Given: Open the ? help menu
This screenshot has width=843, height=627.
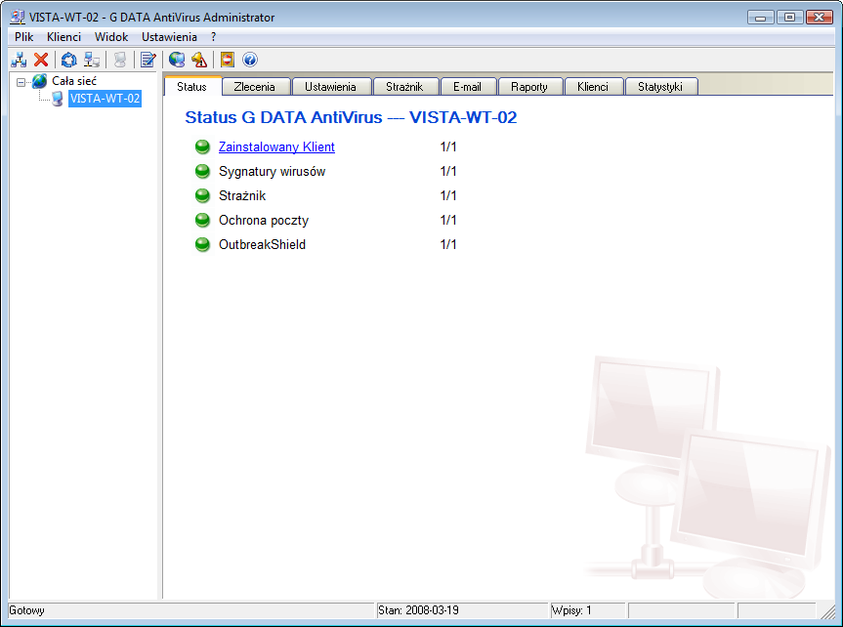Looking at the screenshot, I should [214, 37].
